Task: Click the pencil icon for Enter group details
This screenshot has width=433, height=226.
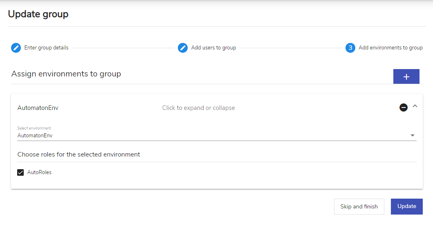Action: [x=16, y=48]
